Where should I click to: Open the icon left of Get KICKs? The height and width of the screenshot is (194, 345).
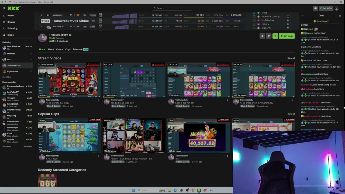click(315, 8)
